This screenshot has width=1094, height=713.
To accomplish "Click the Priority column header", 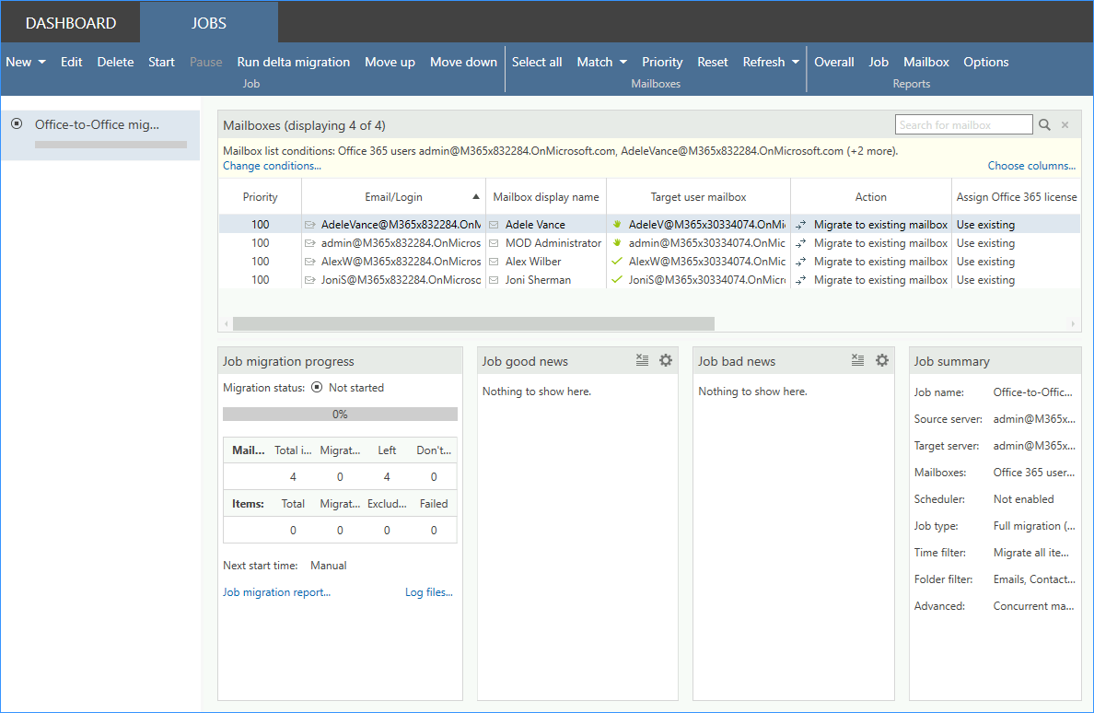I will 261,197.
